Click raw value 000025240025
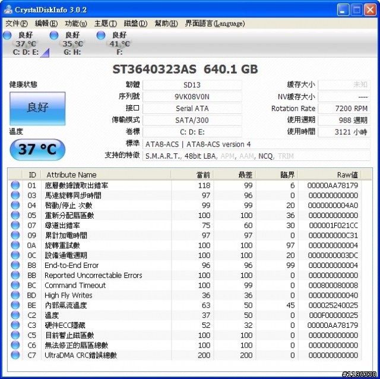The width and height of the screenshot is (380, 379). 333,305
